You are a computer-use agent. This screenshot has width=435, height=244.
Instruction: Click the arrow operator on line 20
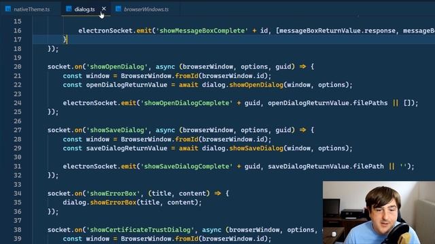pyautogui.click(x=302, y=66)
